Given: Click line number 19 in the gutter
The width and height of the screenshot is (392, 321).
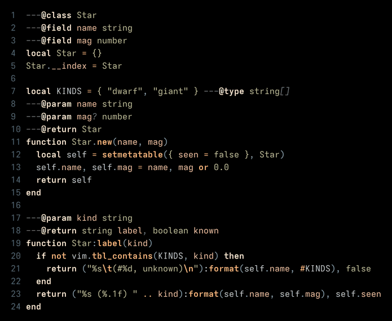Looking at the screenshot, I should pos(16,243).
